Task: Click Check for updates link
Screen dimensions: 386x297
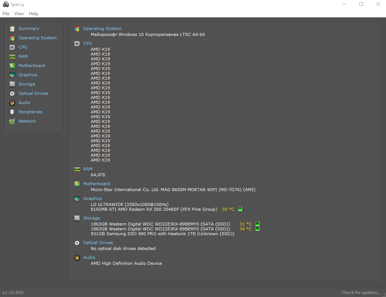Action: tap(361, 292)
